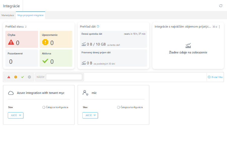Click the Pridať filter link
Image resolution: width=227 pixels, height=160 pixels.
[215, 77]
